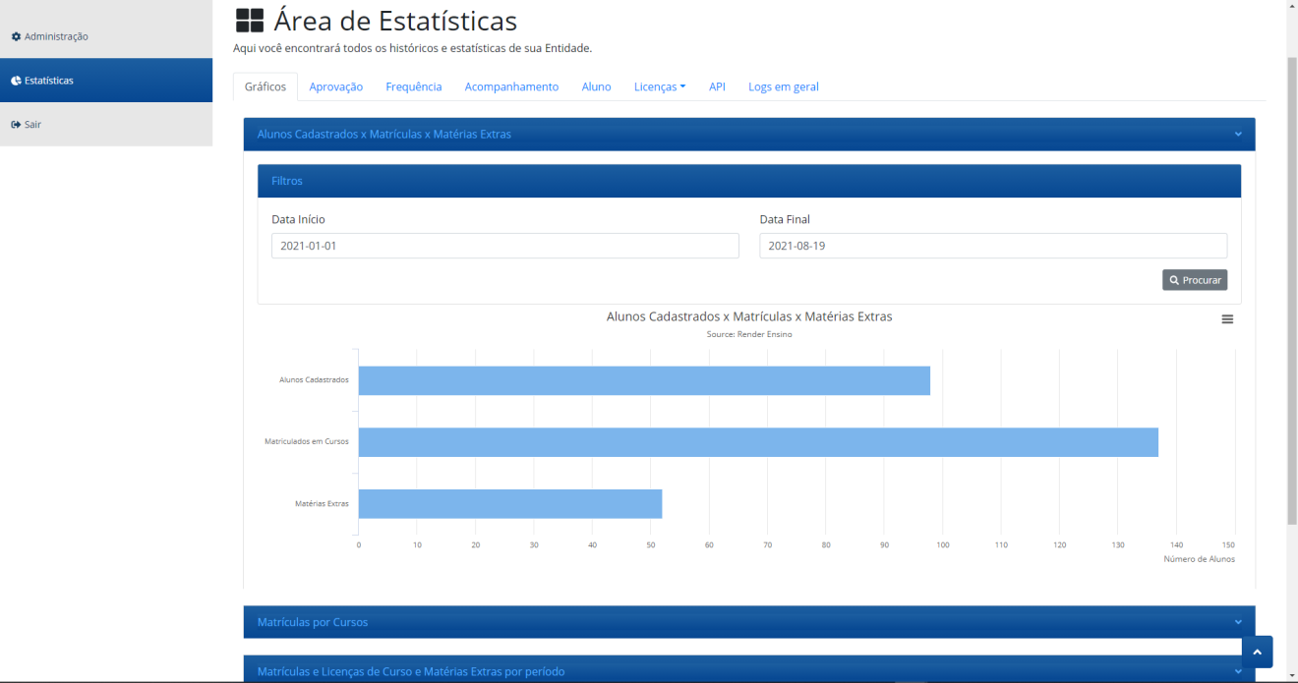1298x683 pixels.
Task: Click the Sair logout icon
Action: 14,124
